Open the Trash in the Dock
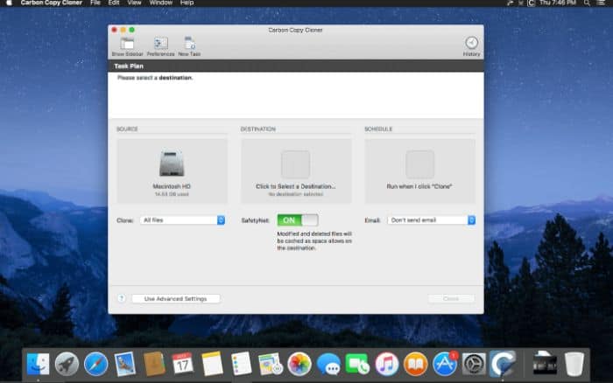Viewport: 613px width, 383px height. pos(574,364)
